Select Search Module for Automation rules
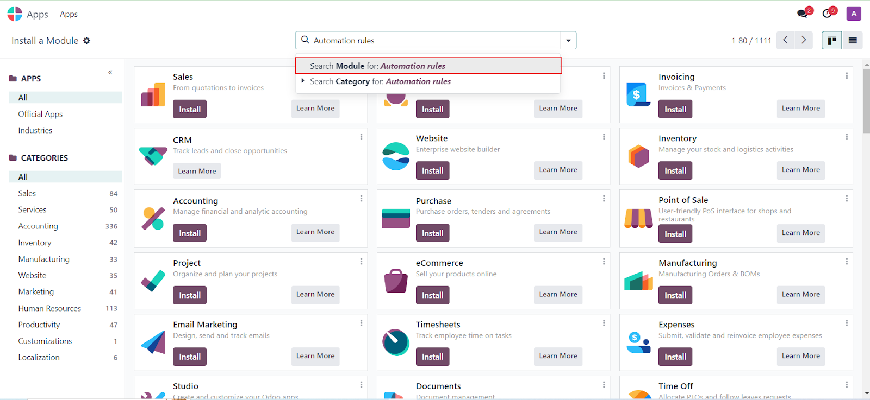Screen dimensions: 870x400 (428, 66)
